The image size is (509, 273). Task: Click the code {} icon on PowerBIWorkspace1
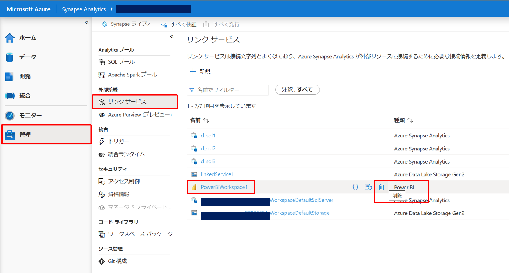[x=356, y=187]
